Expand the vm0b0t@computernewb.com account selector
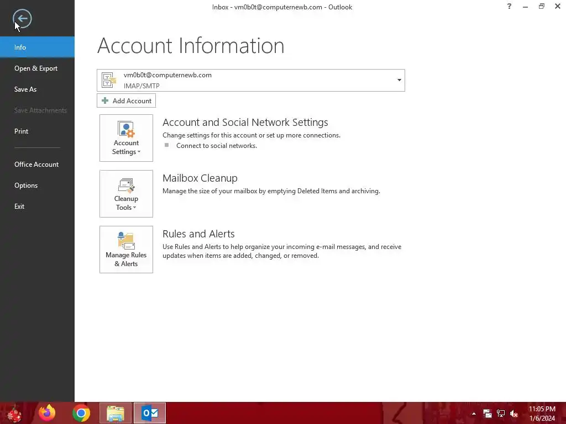The height and width of the screenshot is (424, 566). point(250,80)
